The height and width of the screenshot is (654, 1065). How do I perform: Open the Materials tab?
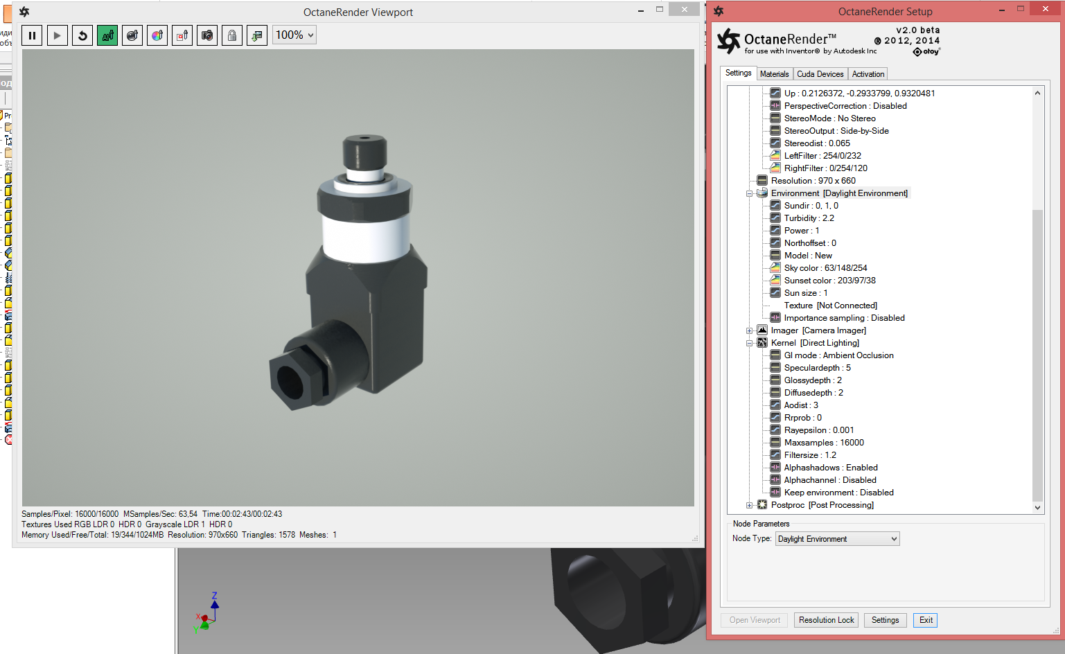(774, 74)
